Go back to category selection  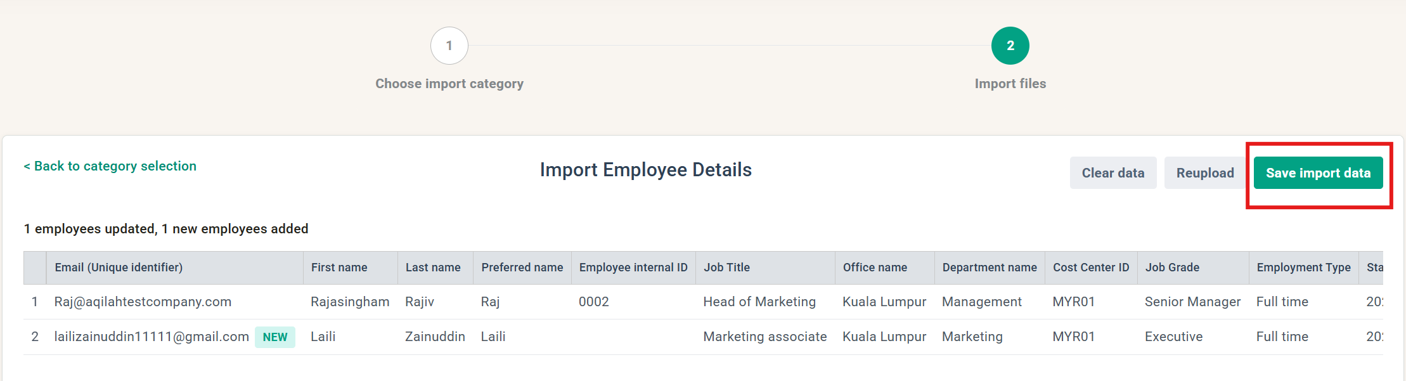[110, 166]
